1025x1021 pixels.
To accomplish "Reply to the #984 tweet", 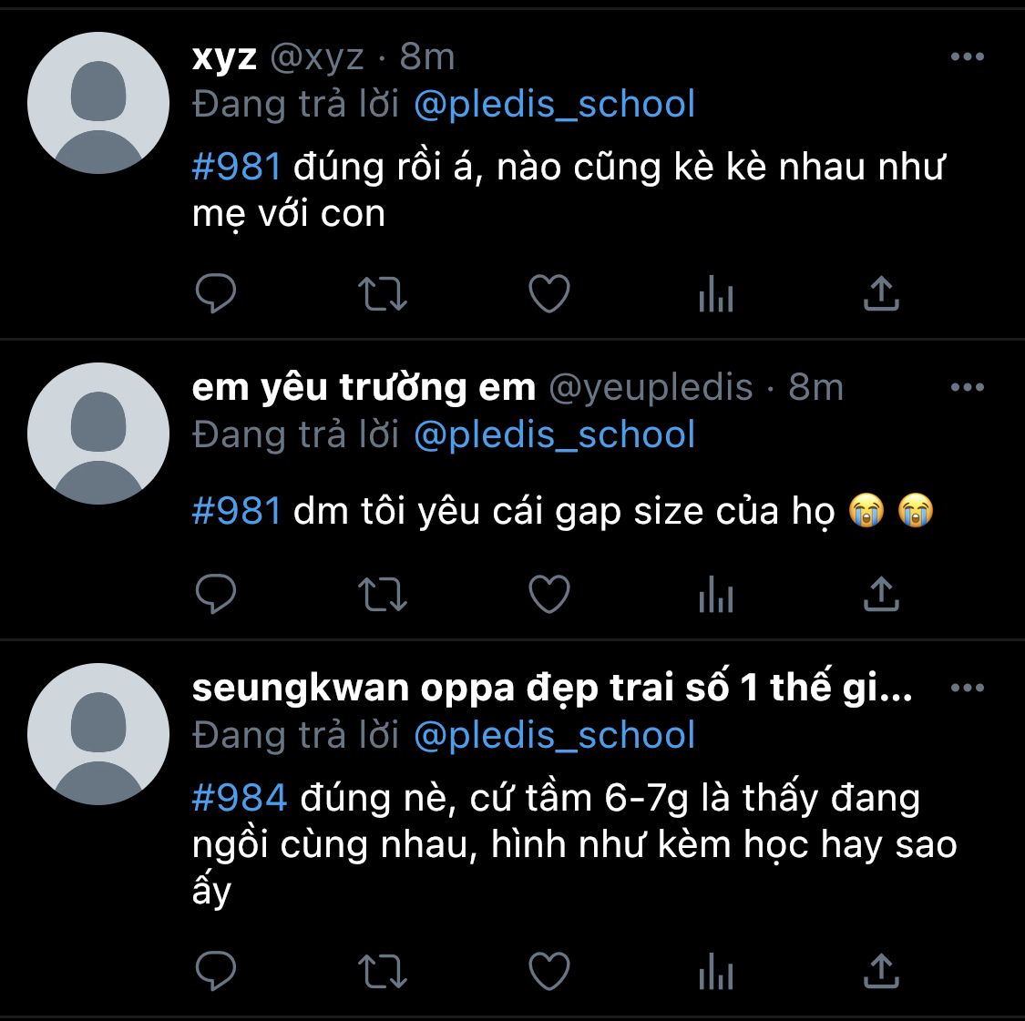I will [x=216, y=970].
